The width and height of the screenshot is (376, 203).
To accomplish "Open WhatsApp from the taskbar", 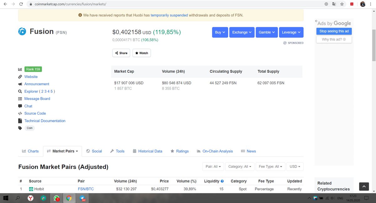I will 56,198.
